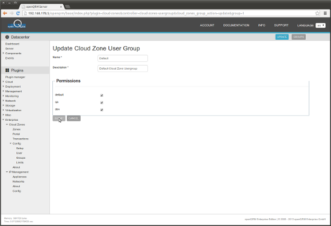Click the Cancel button

point(73,118)
